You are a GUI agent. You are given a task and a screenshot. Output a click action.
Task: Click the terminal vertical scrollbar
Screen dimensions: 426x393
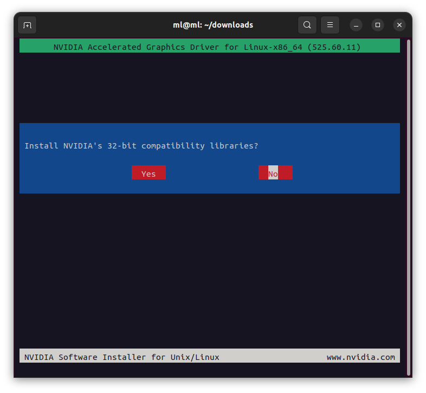tap(409, 208)
